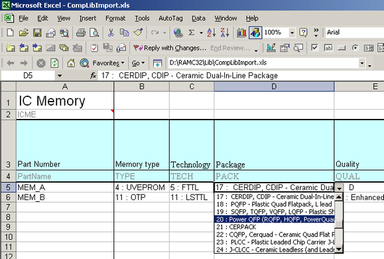Go to Previous Comment icon

click(x=24, y=48)
